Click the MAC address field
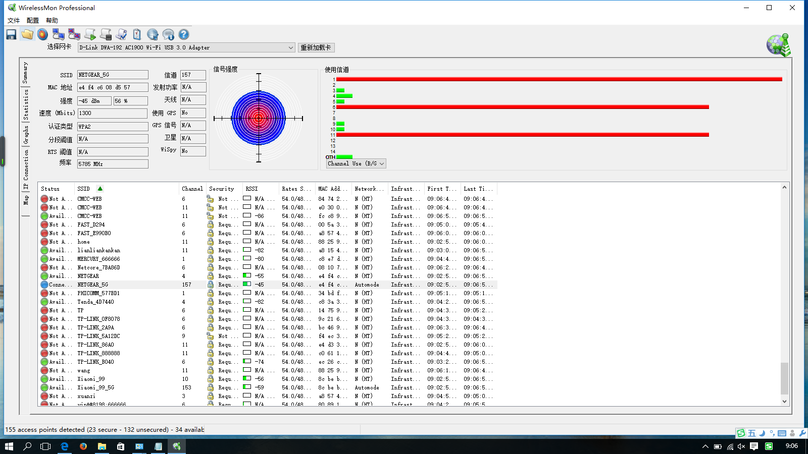This screenshot has width=808, height=454. (x=113, y=87)
